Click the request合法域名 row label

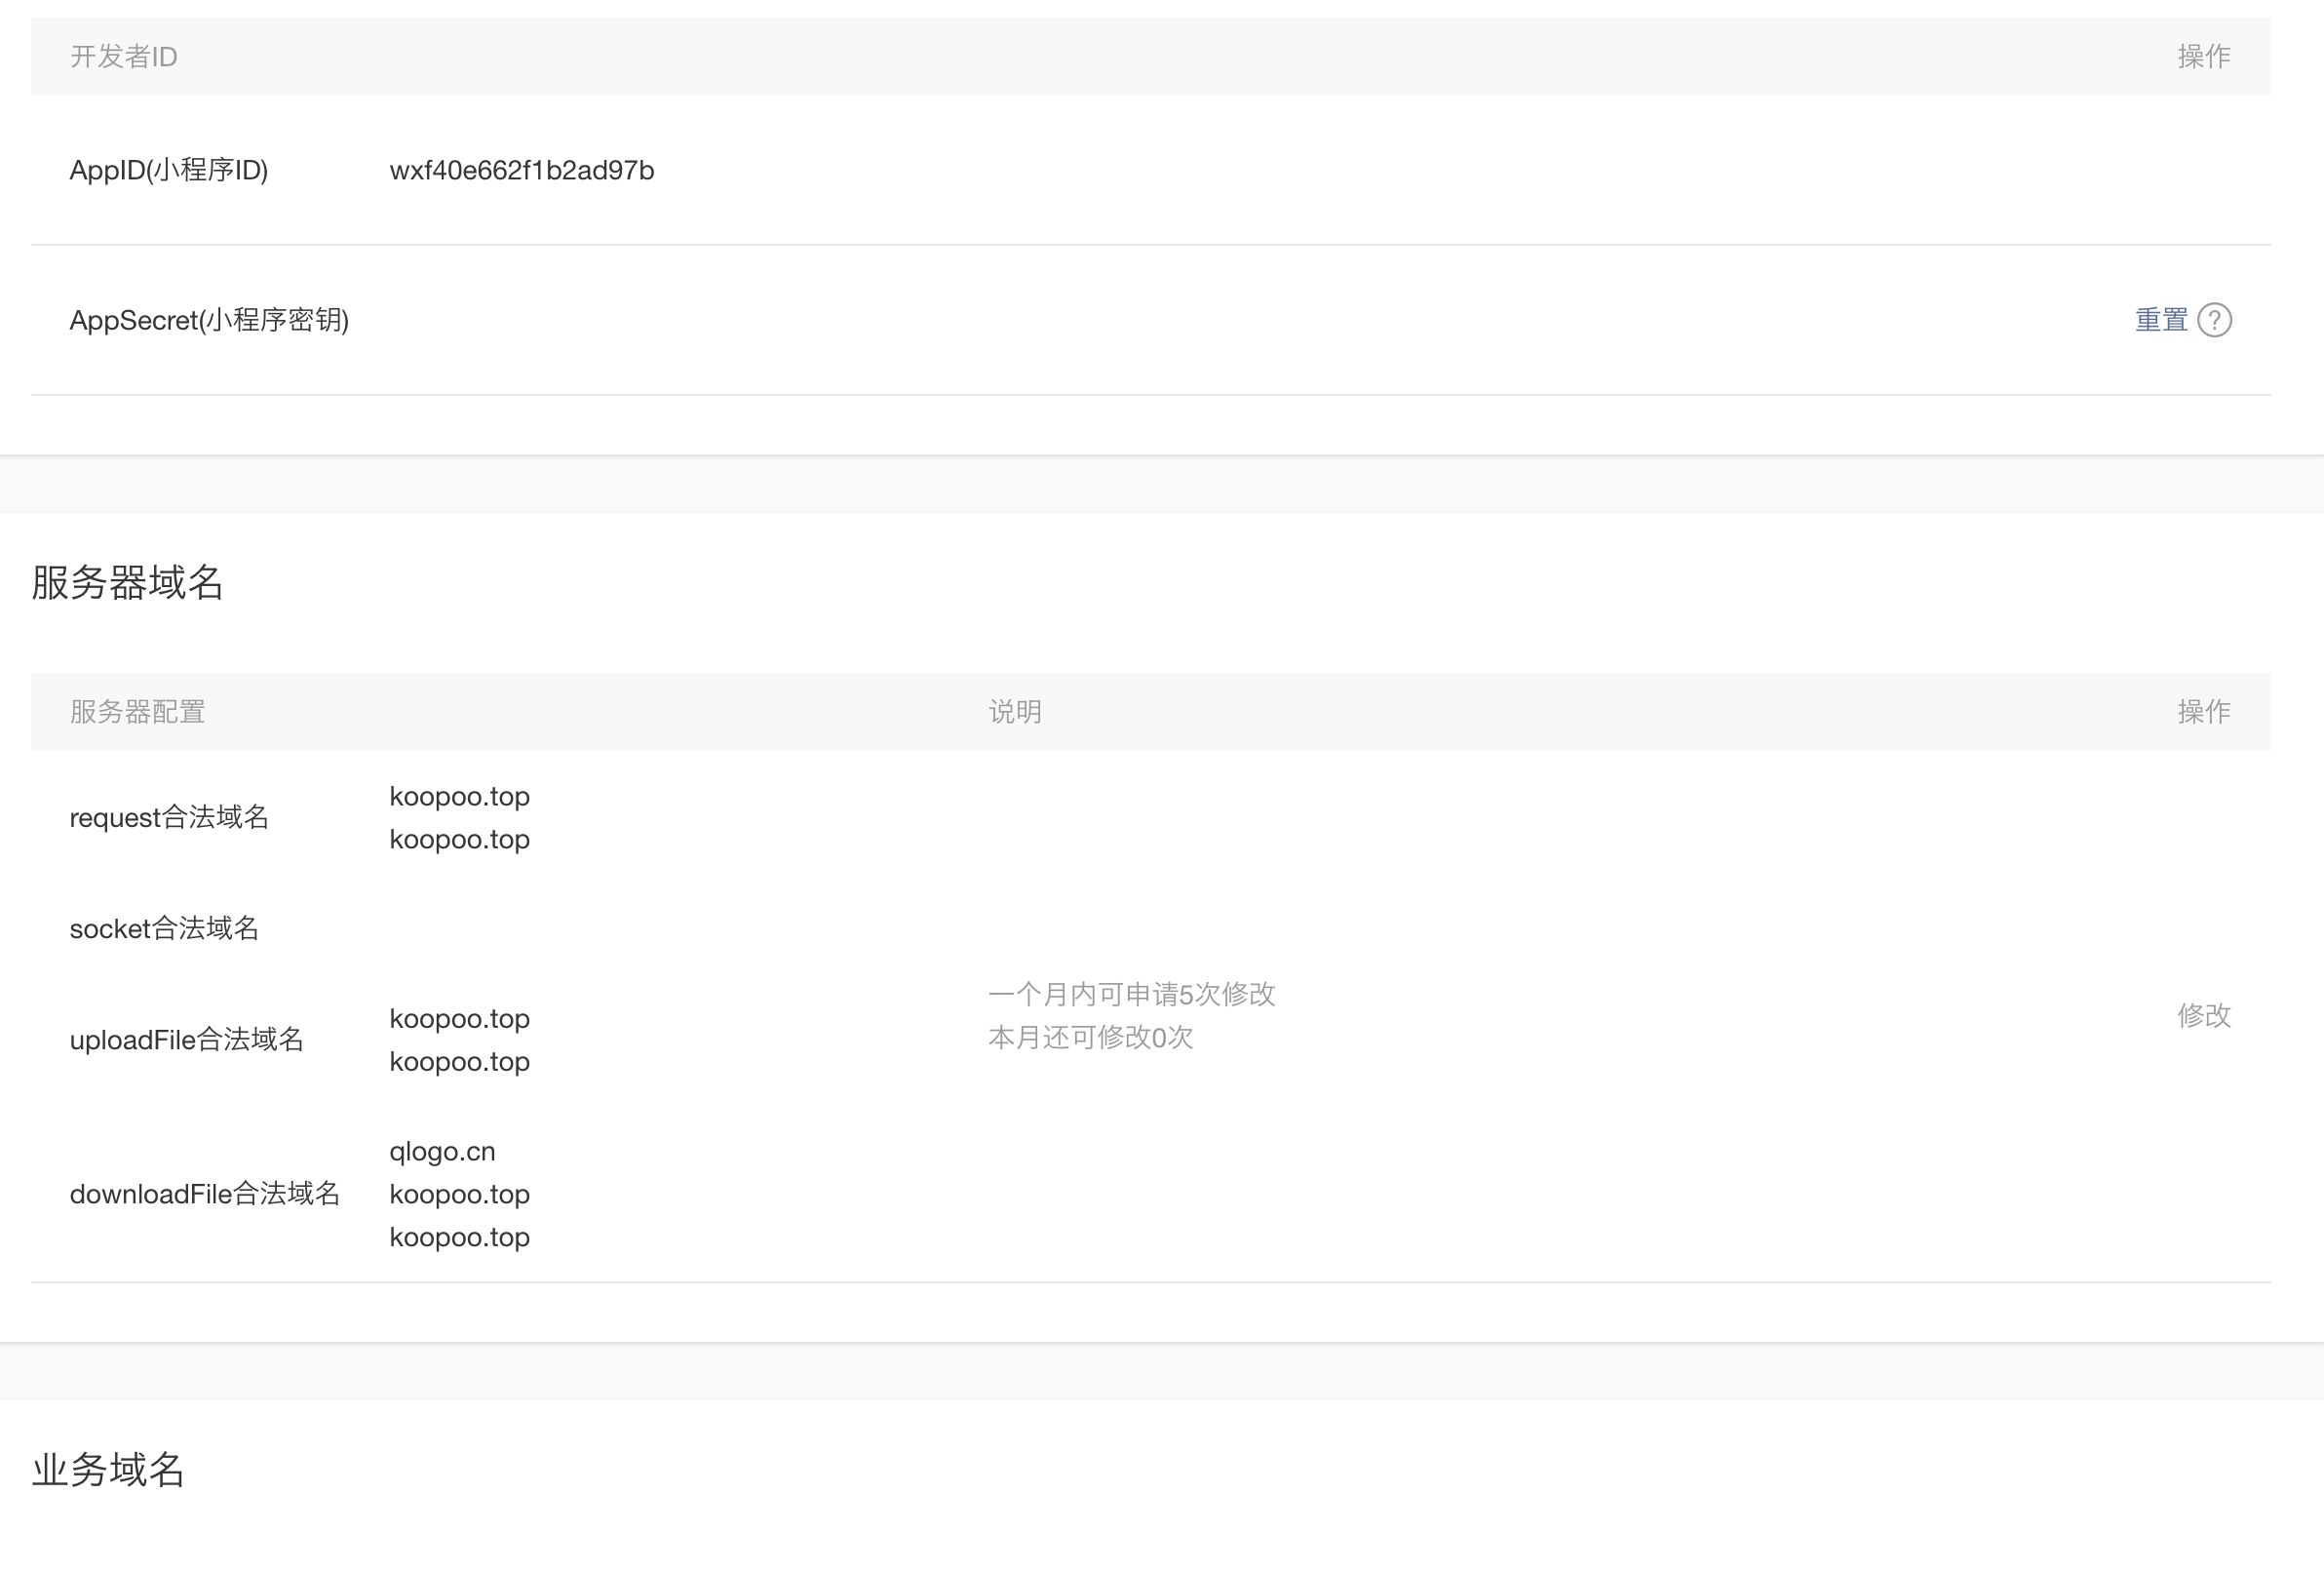[x=169, y=817]
